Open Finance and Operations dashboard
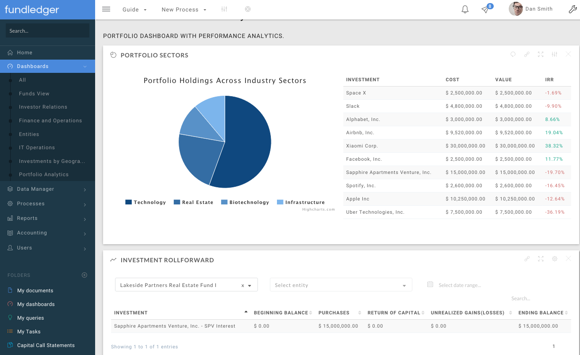This screenshot has width=580, height=355. [50, 121]
